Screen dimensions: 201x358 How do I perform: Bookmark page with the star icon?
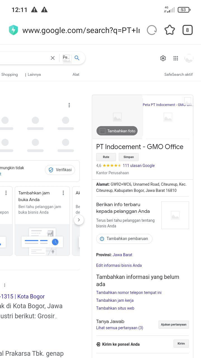point(169,30)
